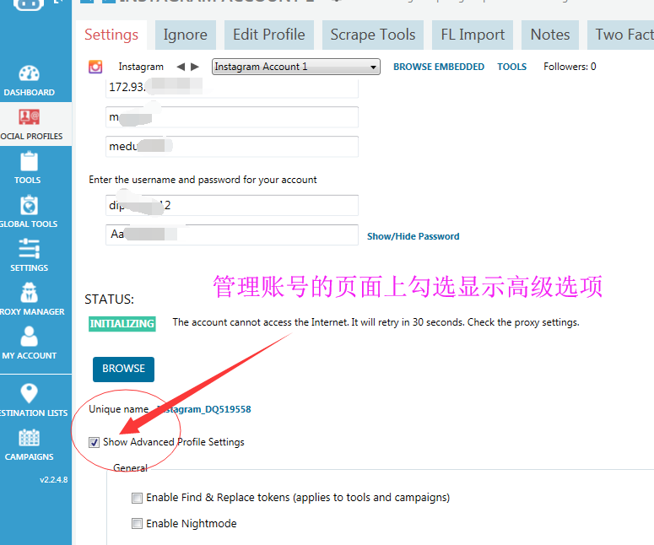Open the Instagram Account 1 dropdown

pyautogui.click(x=295, y=67)
